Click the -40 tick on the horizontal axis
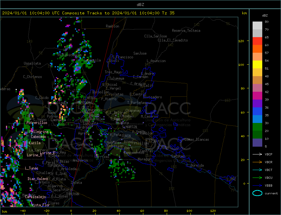The image size is (281, 215). (x=23, y=211)
